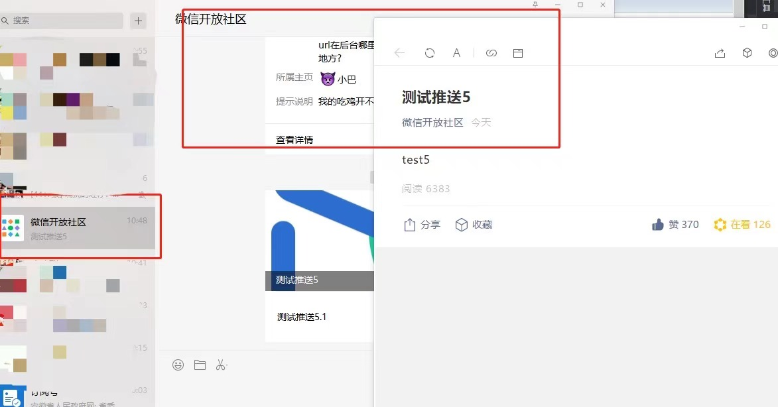Click circular icon at viewer top-right edge
This screenshot has width=778, height=407.
[773, 53]
